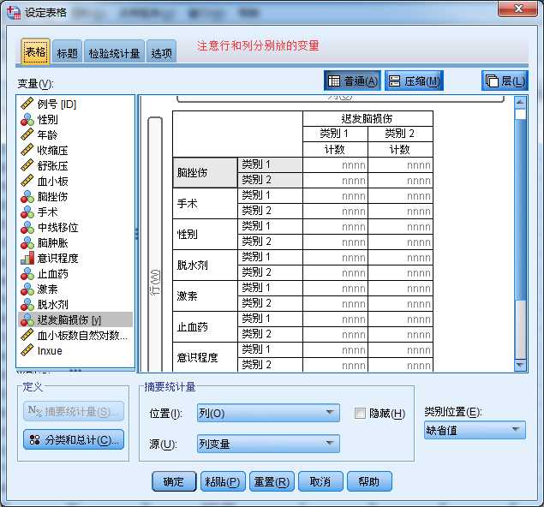The height and width of the screenshot is (507, 544).
Task: Click the 类别 2 column header under 迟发脑损伤
Action: point(400,134)
